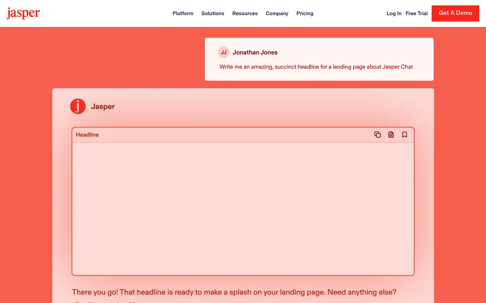This screenshot has height=303, width=486.
Task: Click the Jasper logo in the header
Action: [23, 13]
